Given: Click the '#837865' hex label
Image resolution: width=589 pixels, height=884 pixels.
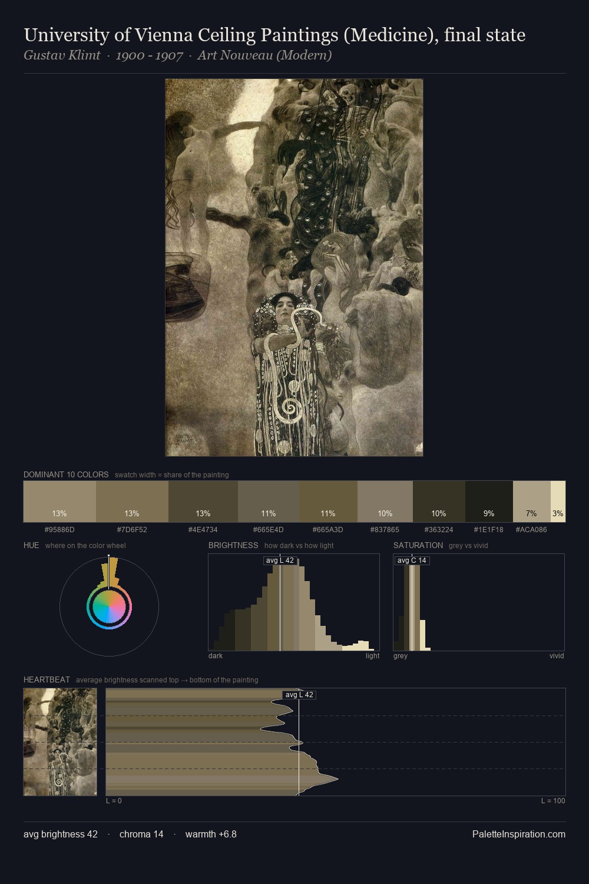Looking at the screenshot, I should (x=385, y=530).
